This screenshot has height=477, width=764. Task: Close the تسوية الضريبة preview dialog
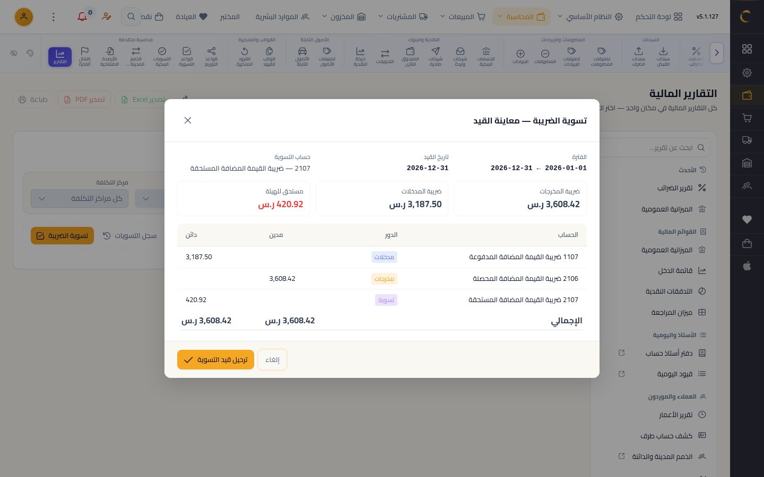click(188, 120)
